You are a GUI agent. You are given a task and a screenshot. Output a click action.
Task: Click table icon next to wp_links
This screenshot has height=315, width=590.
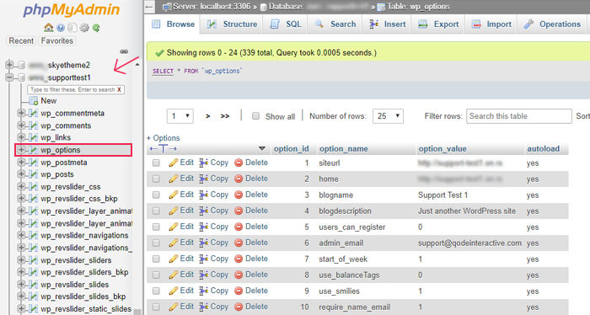pyautogui.click(x=33, y=137)
